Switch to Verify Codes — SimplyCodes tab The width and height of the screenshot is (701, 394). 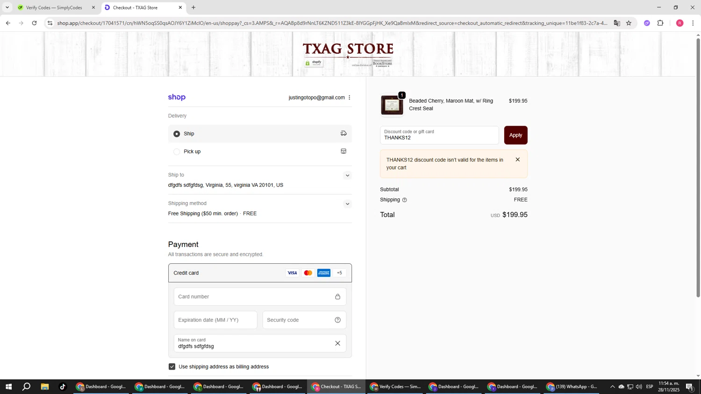click(57, 7)
